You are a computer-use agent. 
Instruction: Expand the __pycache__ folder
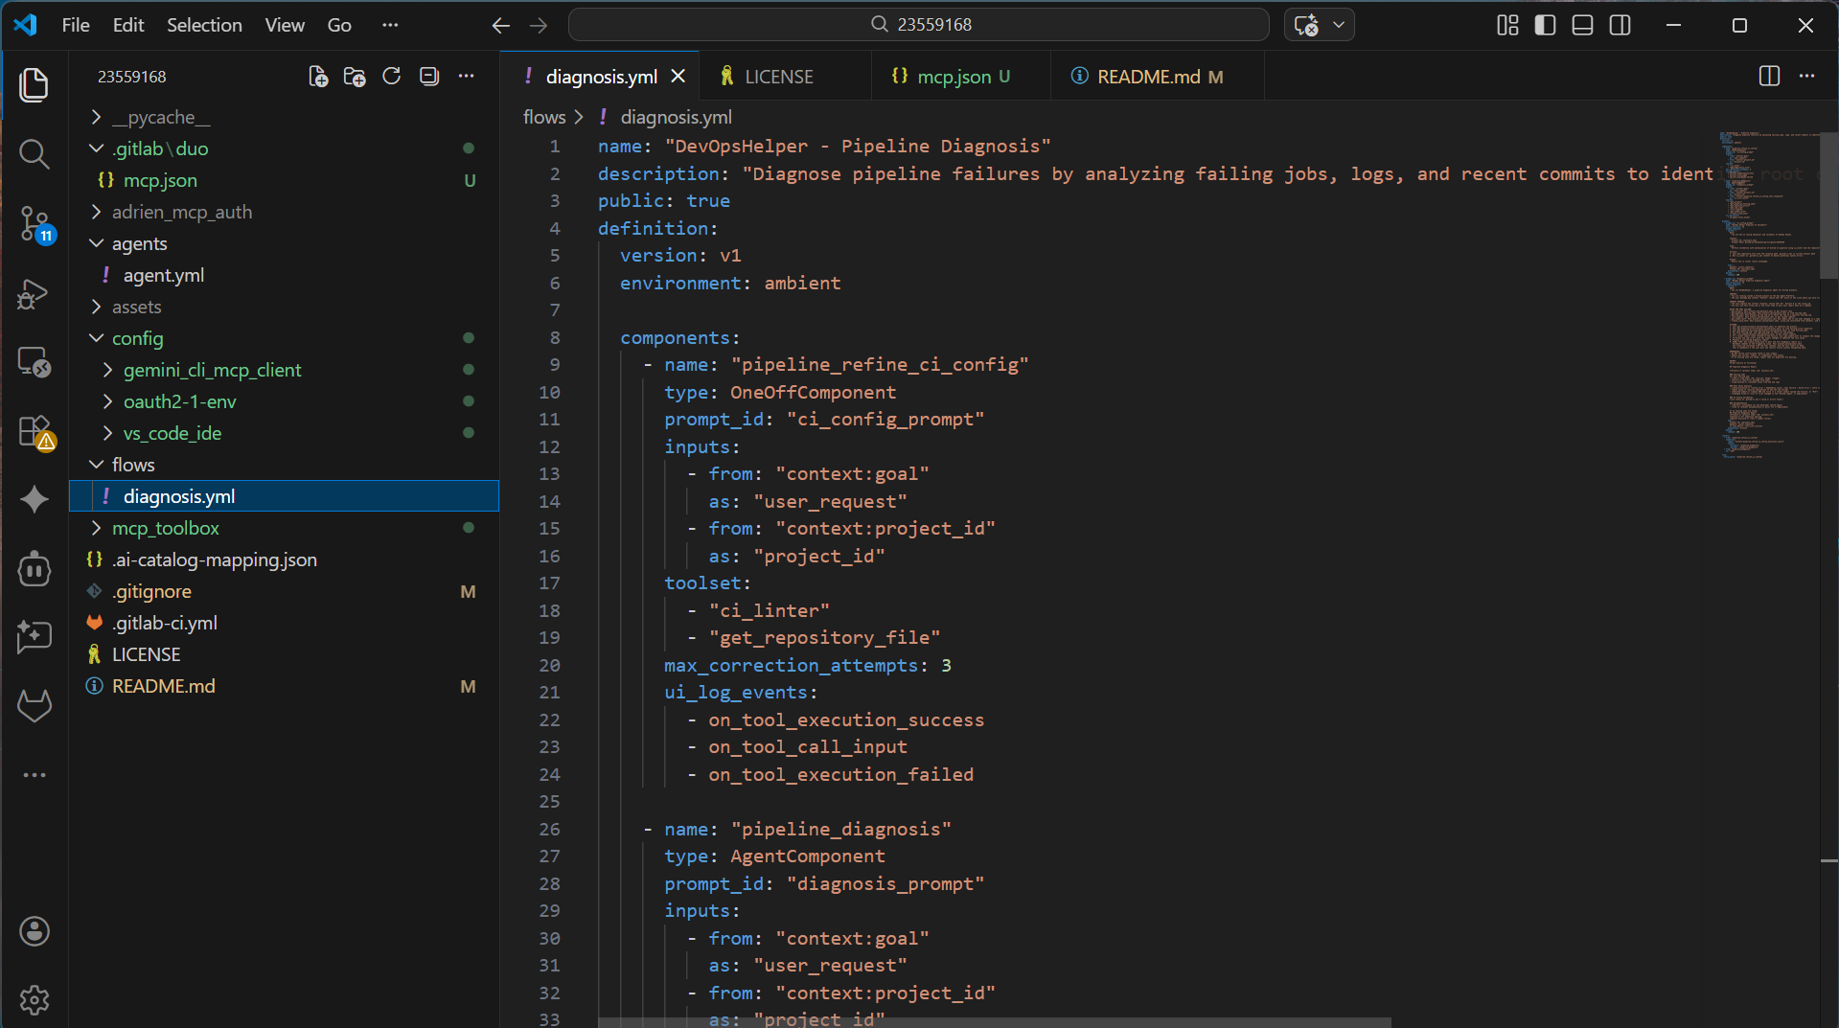coord(160,117)
